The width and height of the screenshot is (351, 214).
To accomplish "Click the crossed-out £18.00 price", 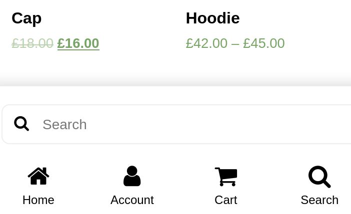I will [x=32, y=43].
